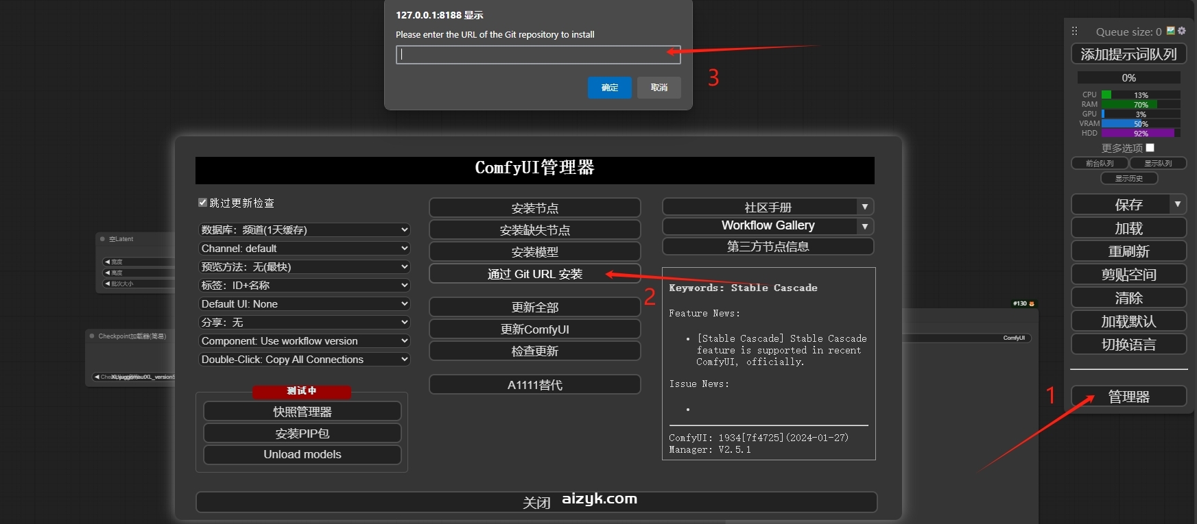Click 安装缺失节点 button
Viewport: 1197px width, 524px height.
pos(535,229)
